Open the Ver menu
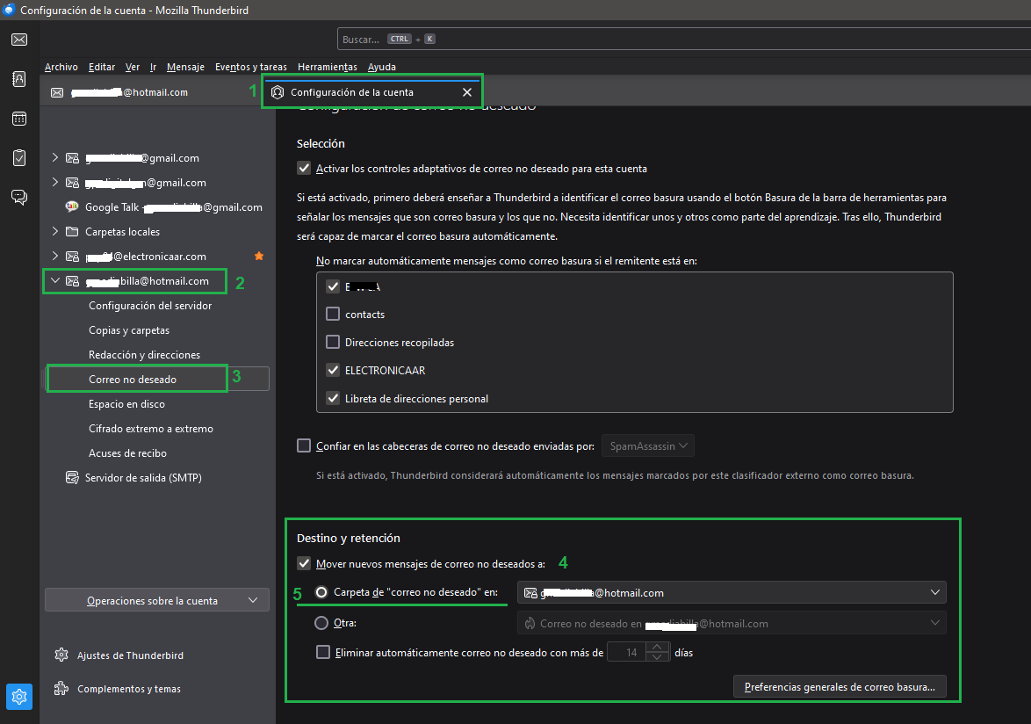Image resolution: width=1031 pixels, height=724 pixels. click(x=132, y=67)
